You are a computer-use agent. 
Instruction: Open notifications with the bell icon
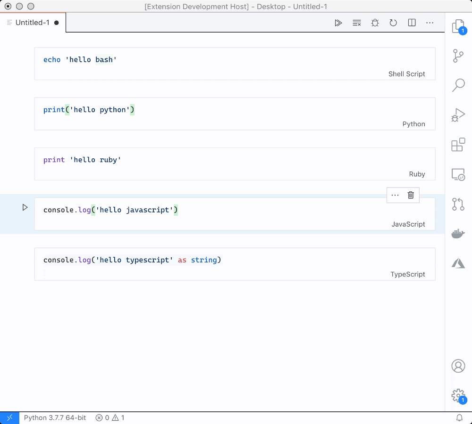(460, 417)
